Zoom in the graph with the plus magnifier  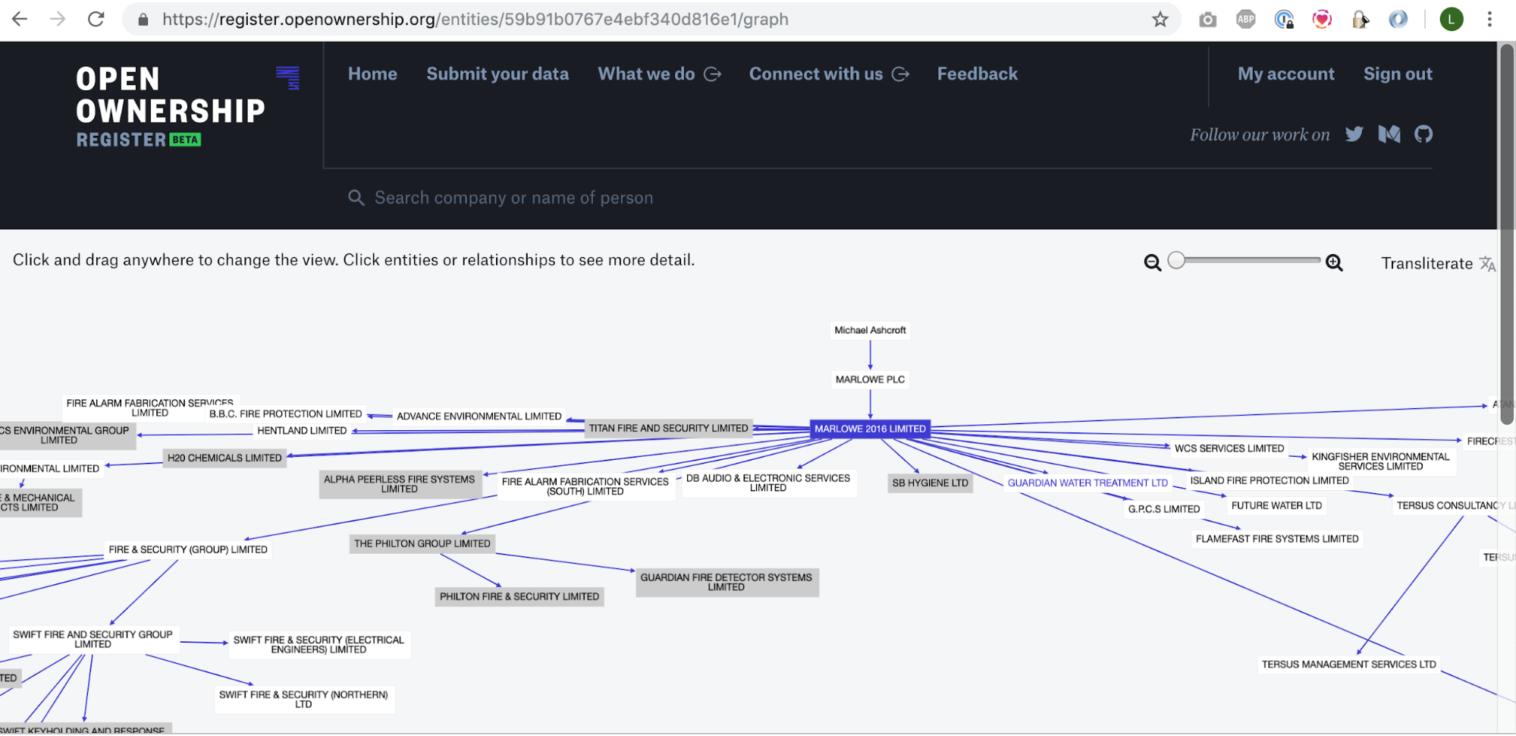coord(1334,263)
